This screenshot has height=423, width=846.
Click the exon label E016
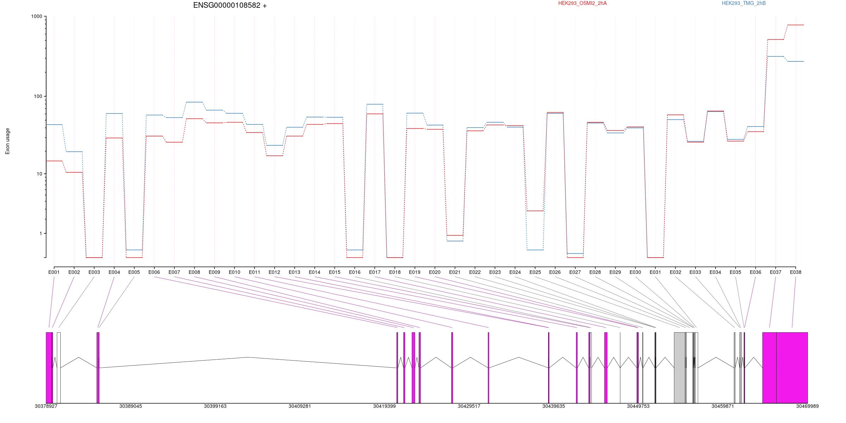[x=355, y=272]
